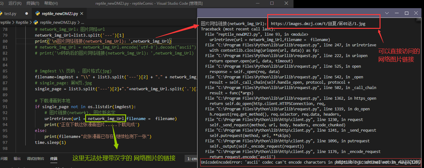This screenshot has height=168, width=424.
Task: Click 'Traceback (most recent call last)' in console
Action: point(239,29)
